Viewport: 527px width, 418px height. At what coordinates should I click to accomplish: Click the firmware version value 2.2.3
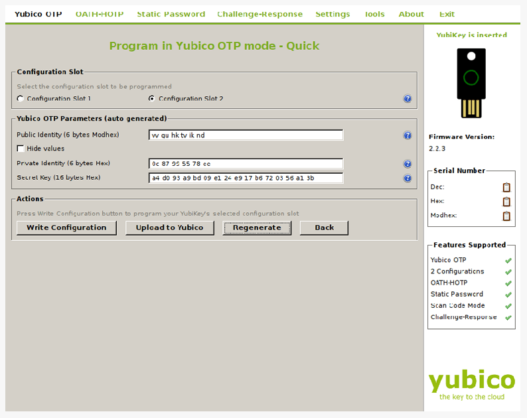pyautogui.click(x=437, y=149)
